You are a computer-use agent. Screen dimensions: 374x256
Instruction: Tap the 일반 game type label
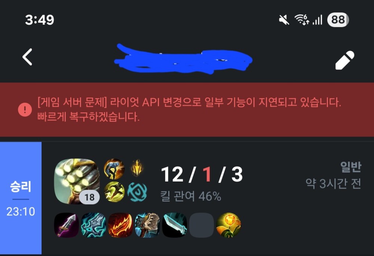coord(351,166)
